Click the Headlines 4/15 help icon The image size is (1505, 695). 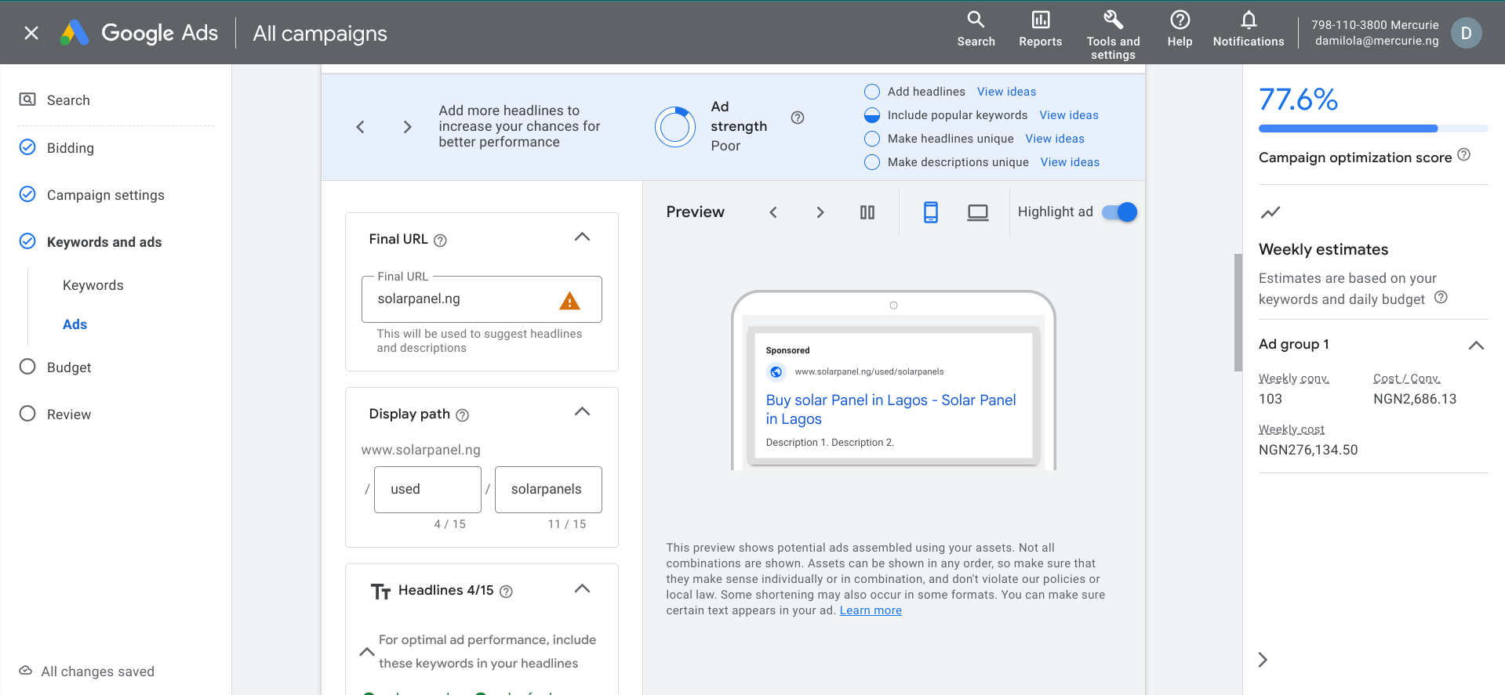506,592
